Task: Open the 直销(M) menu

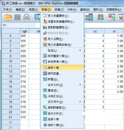Action: tap(85, 10)
